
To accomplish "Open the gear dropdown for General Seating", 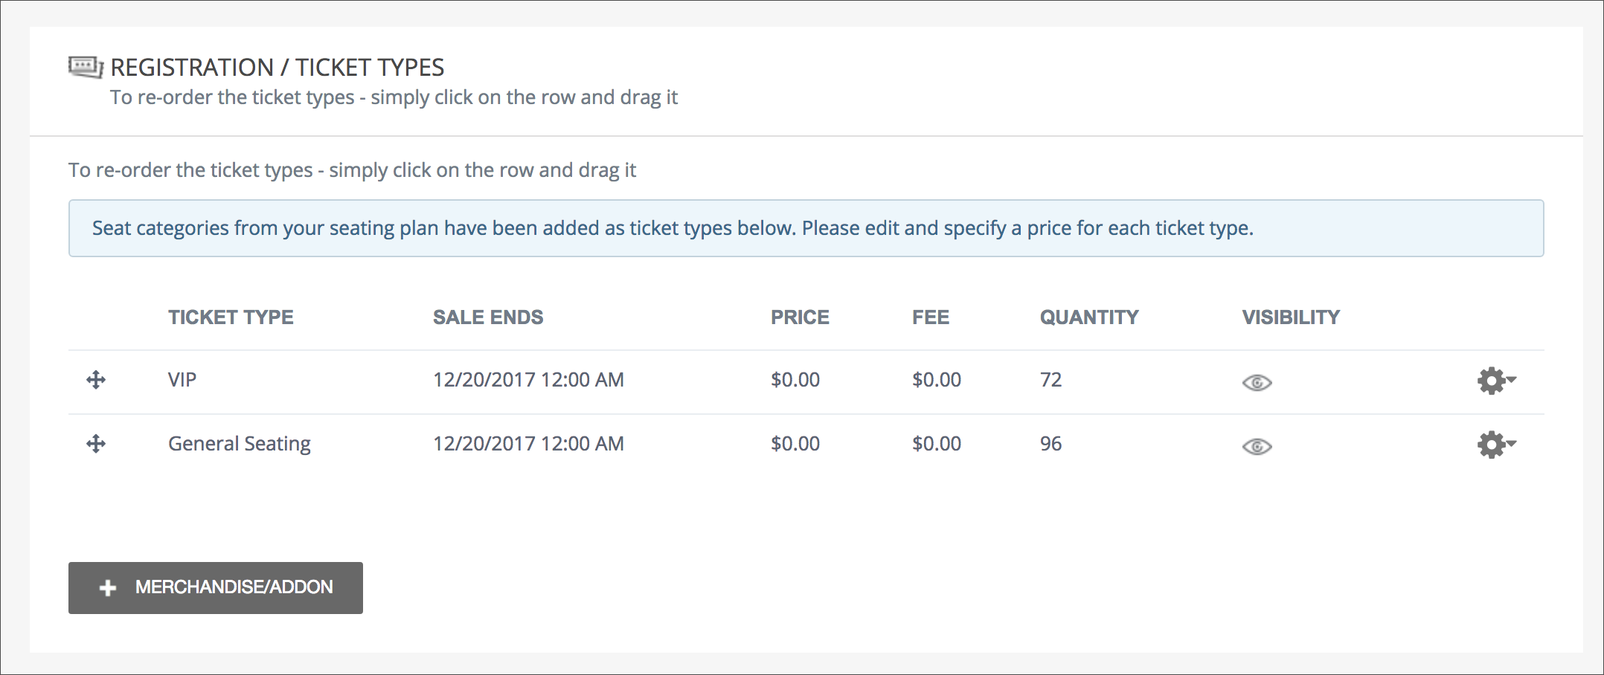I will point(1495,445).
